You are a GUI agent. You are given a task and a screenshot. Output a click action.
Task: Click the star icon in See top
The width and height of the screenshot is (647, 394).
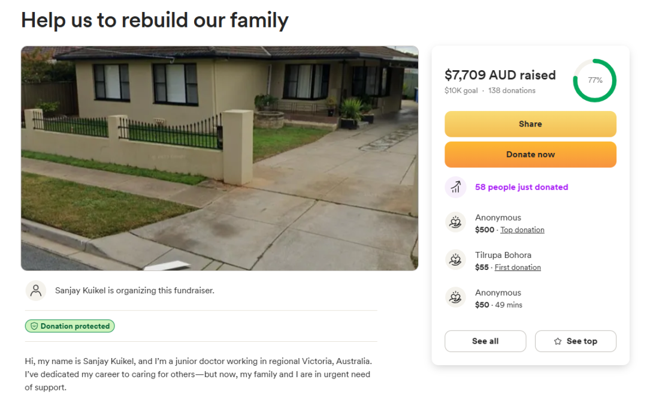click(558, 341)
